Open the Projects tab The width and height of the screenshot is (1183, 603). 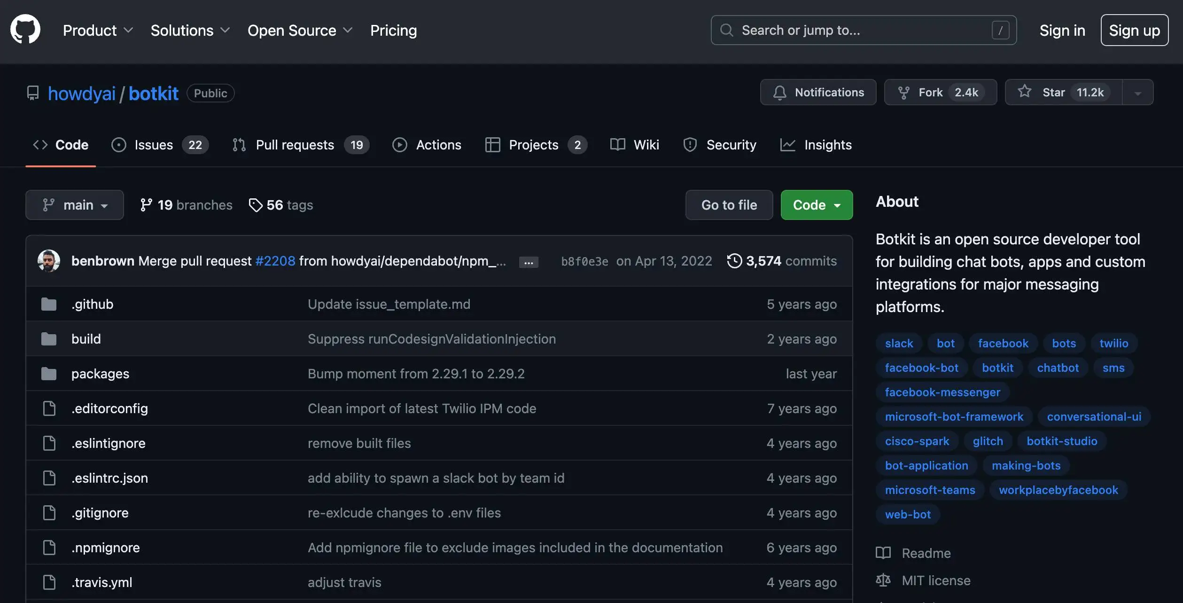(x=536, y=145)
